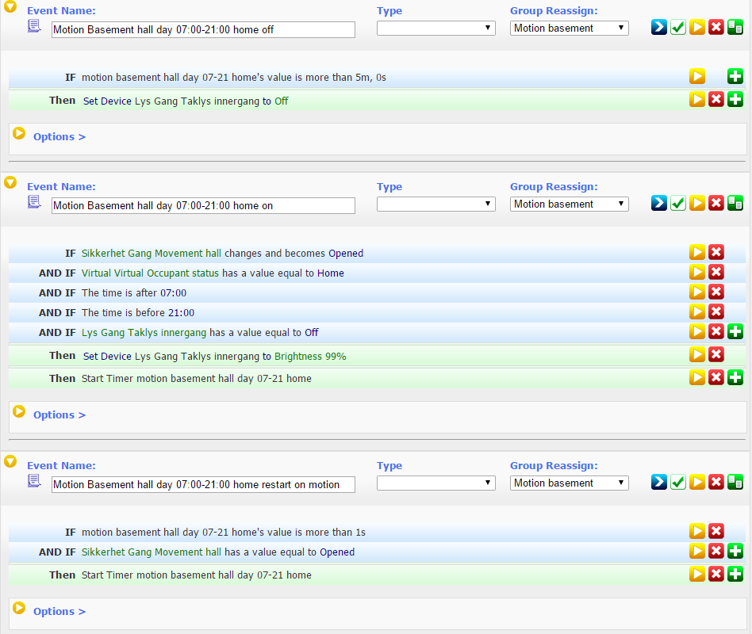Copy the 'home on' event using green copy icon
Viewport: 752px width, 634px height.
point(735,203)
